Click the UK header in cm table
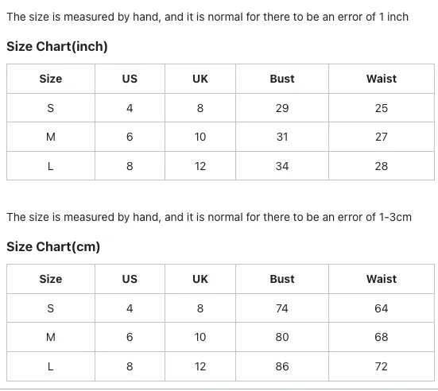 pyautogui.click(x=200, y=279)
